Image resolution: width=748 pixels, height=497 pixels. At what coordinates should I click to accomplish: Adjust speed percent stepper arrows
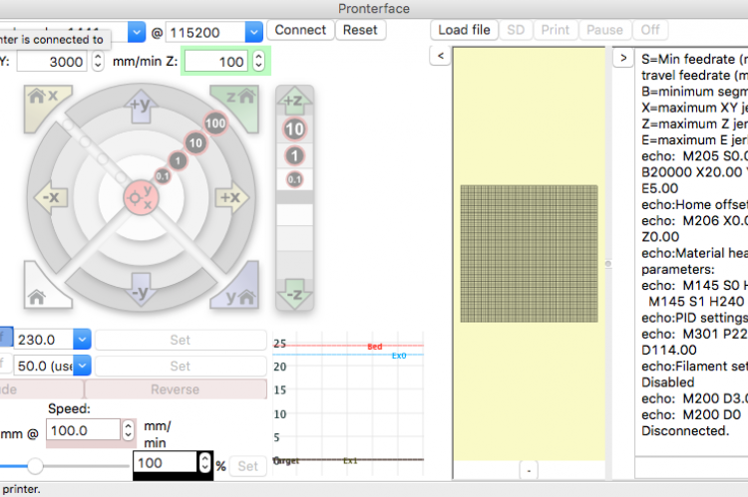(204, 463)
